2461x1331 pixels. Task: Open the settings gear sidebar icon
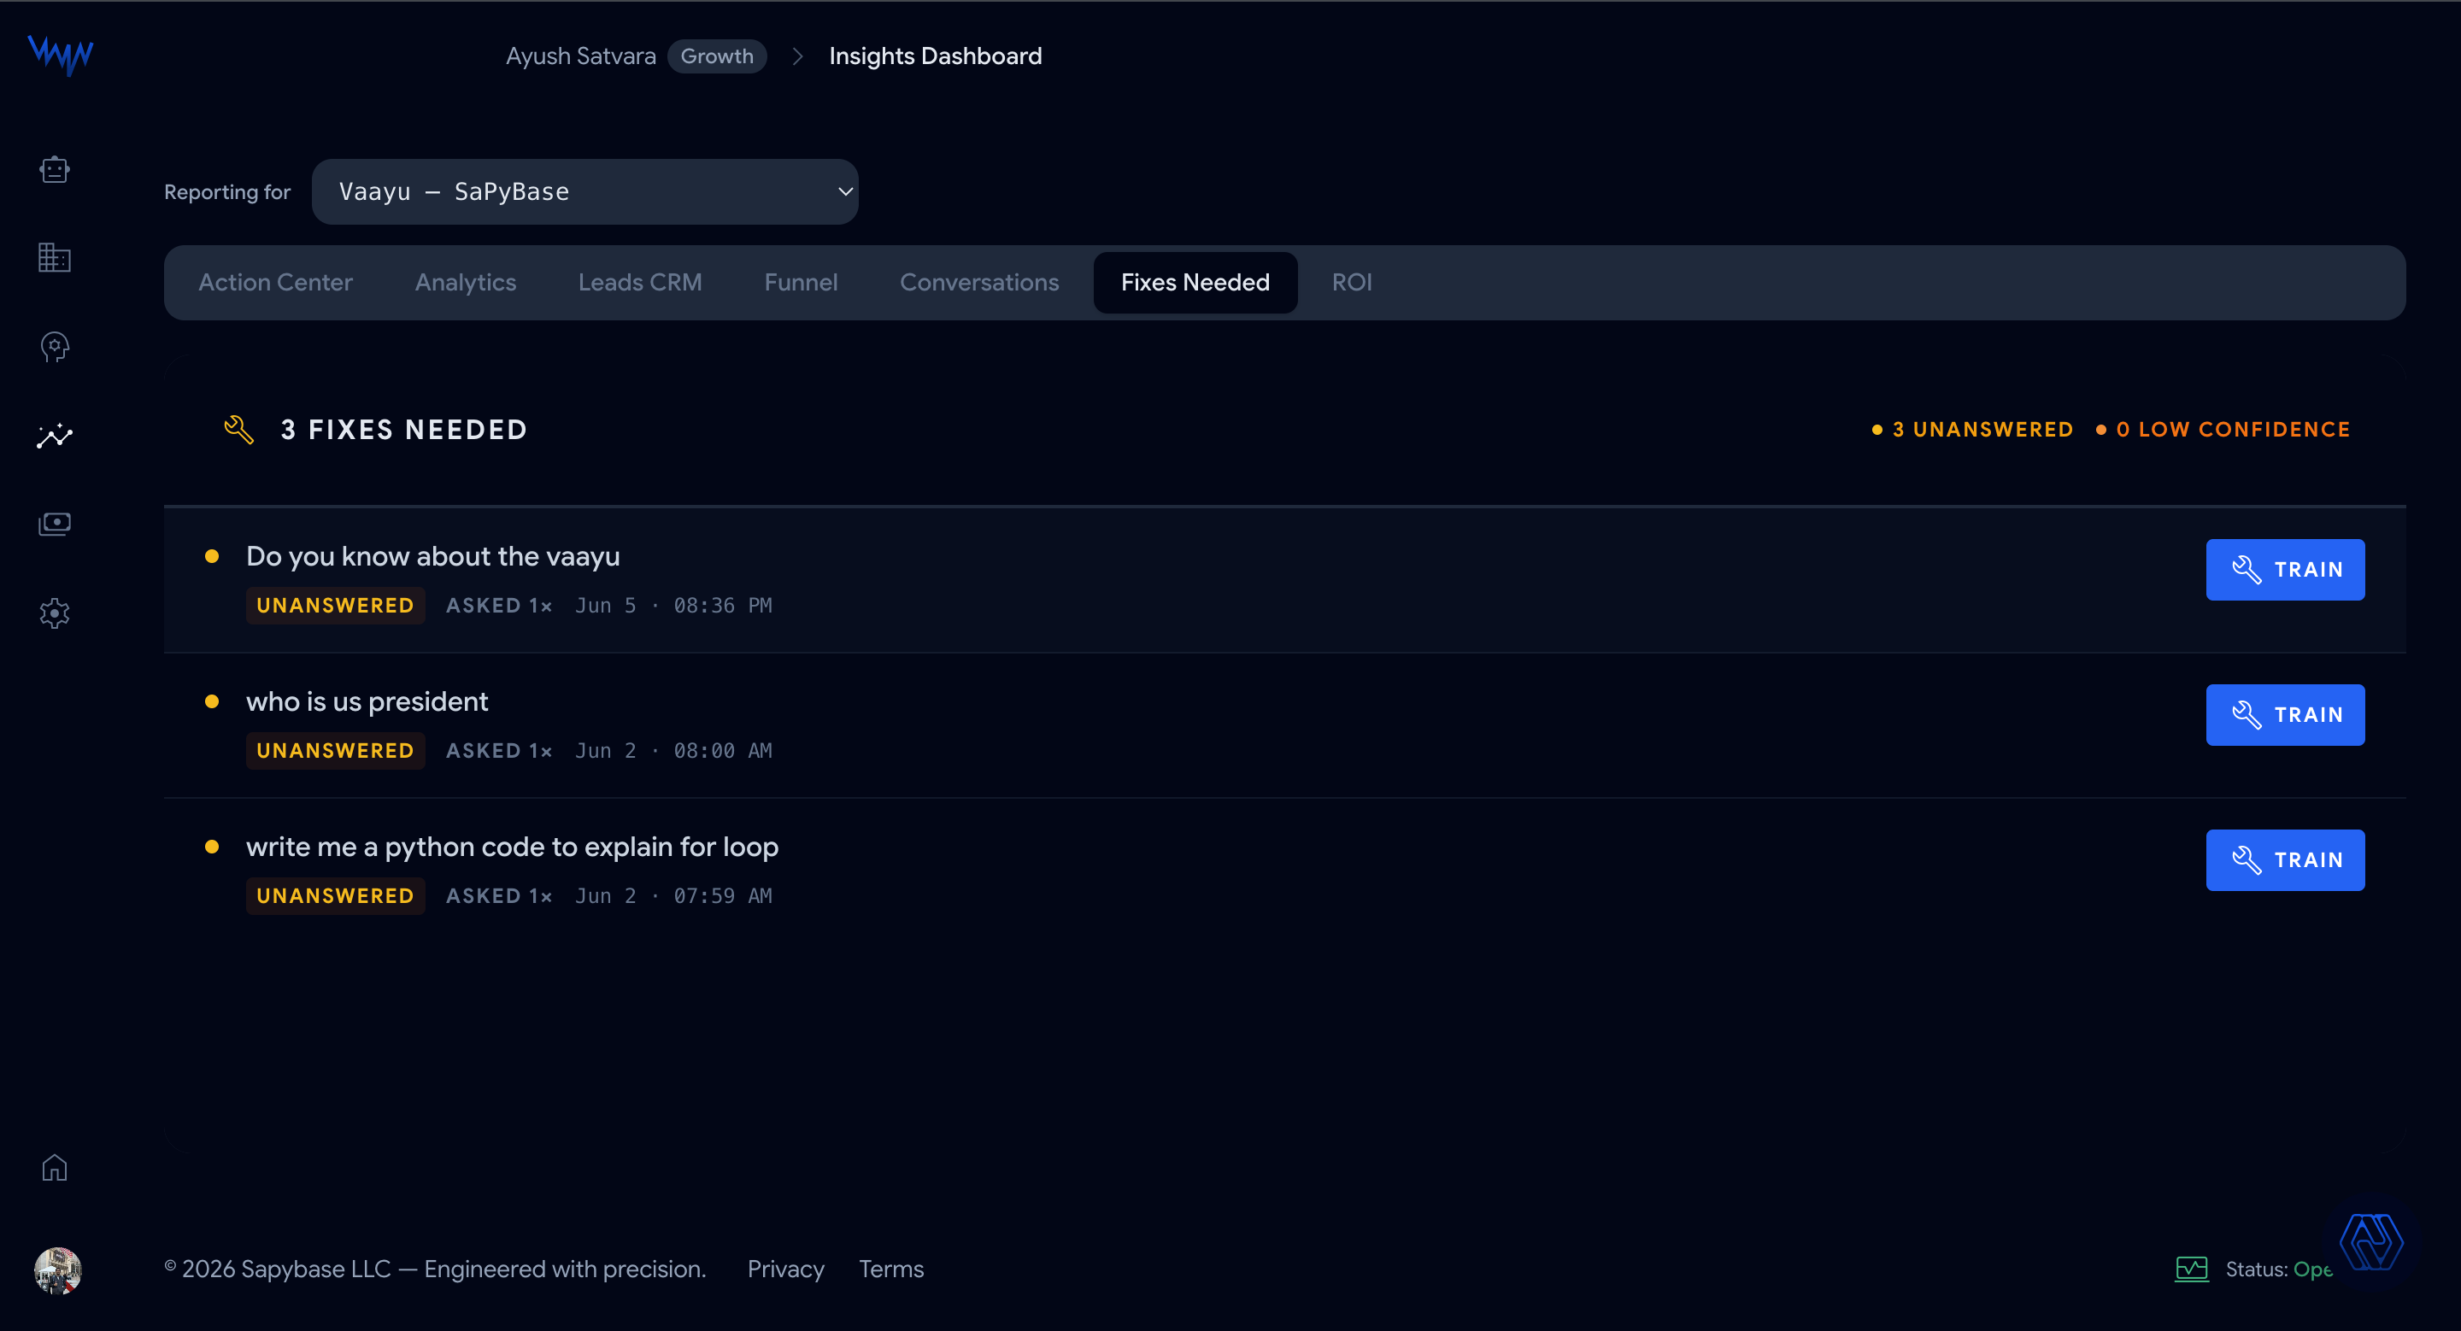(55, 613)
